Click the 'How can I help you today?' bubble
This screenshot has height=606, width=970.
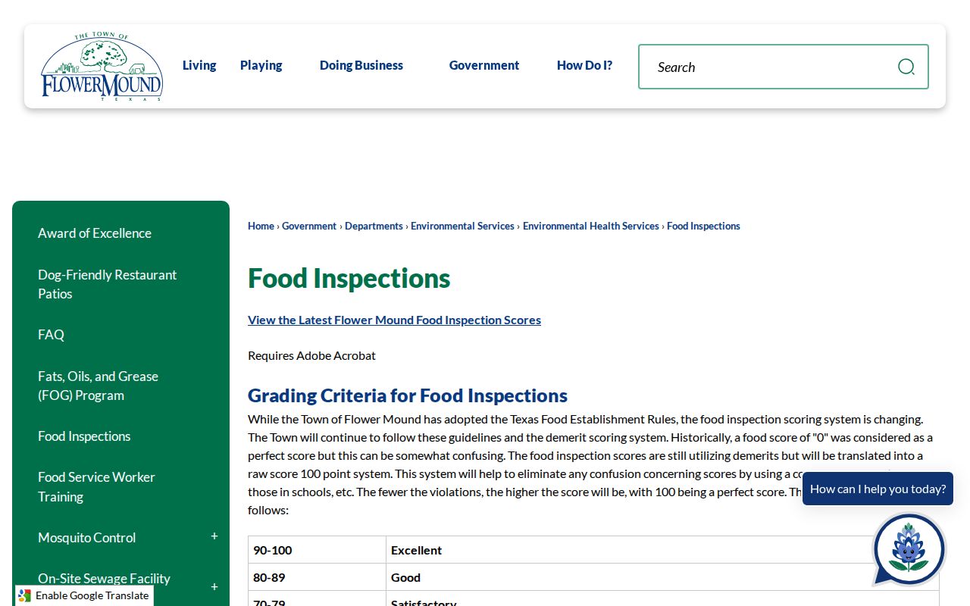[x=878, y=489]
